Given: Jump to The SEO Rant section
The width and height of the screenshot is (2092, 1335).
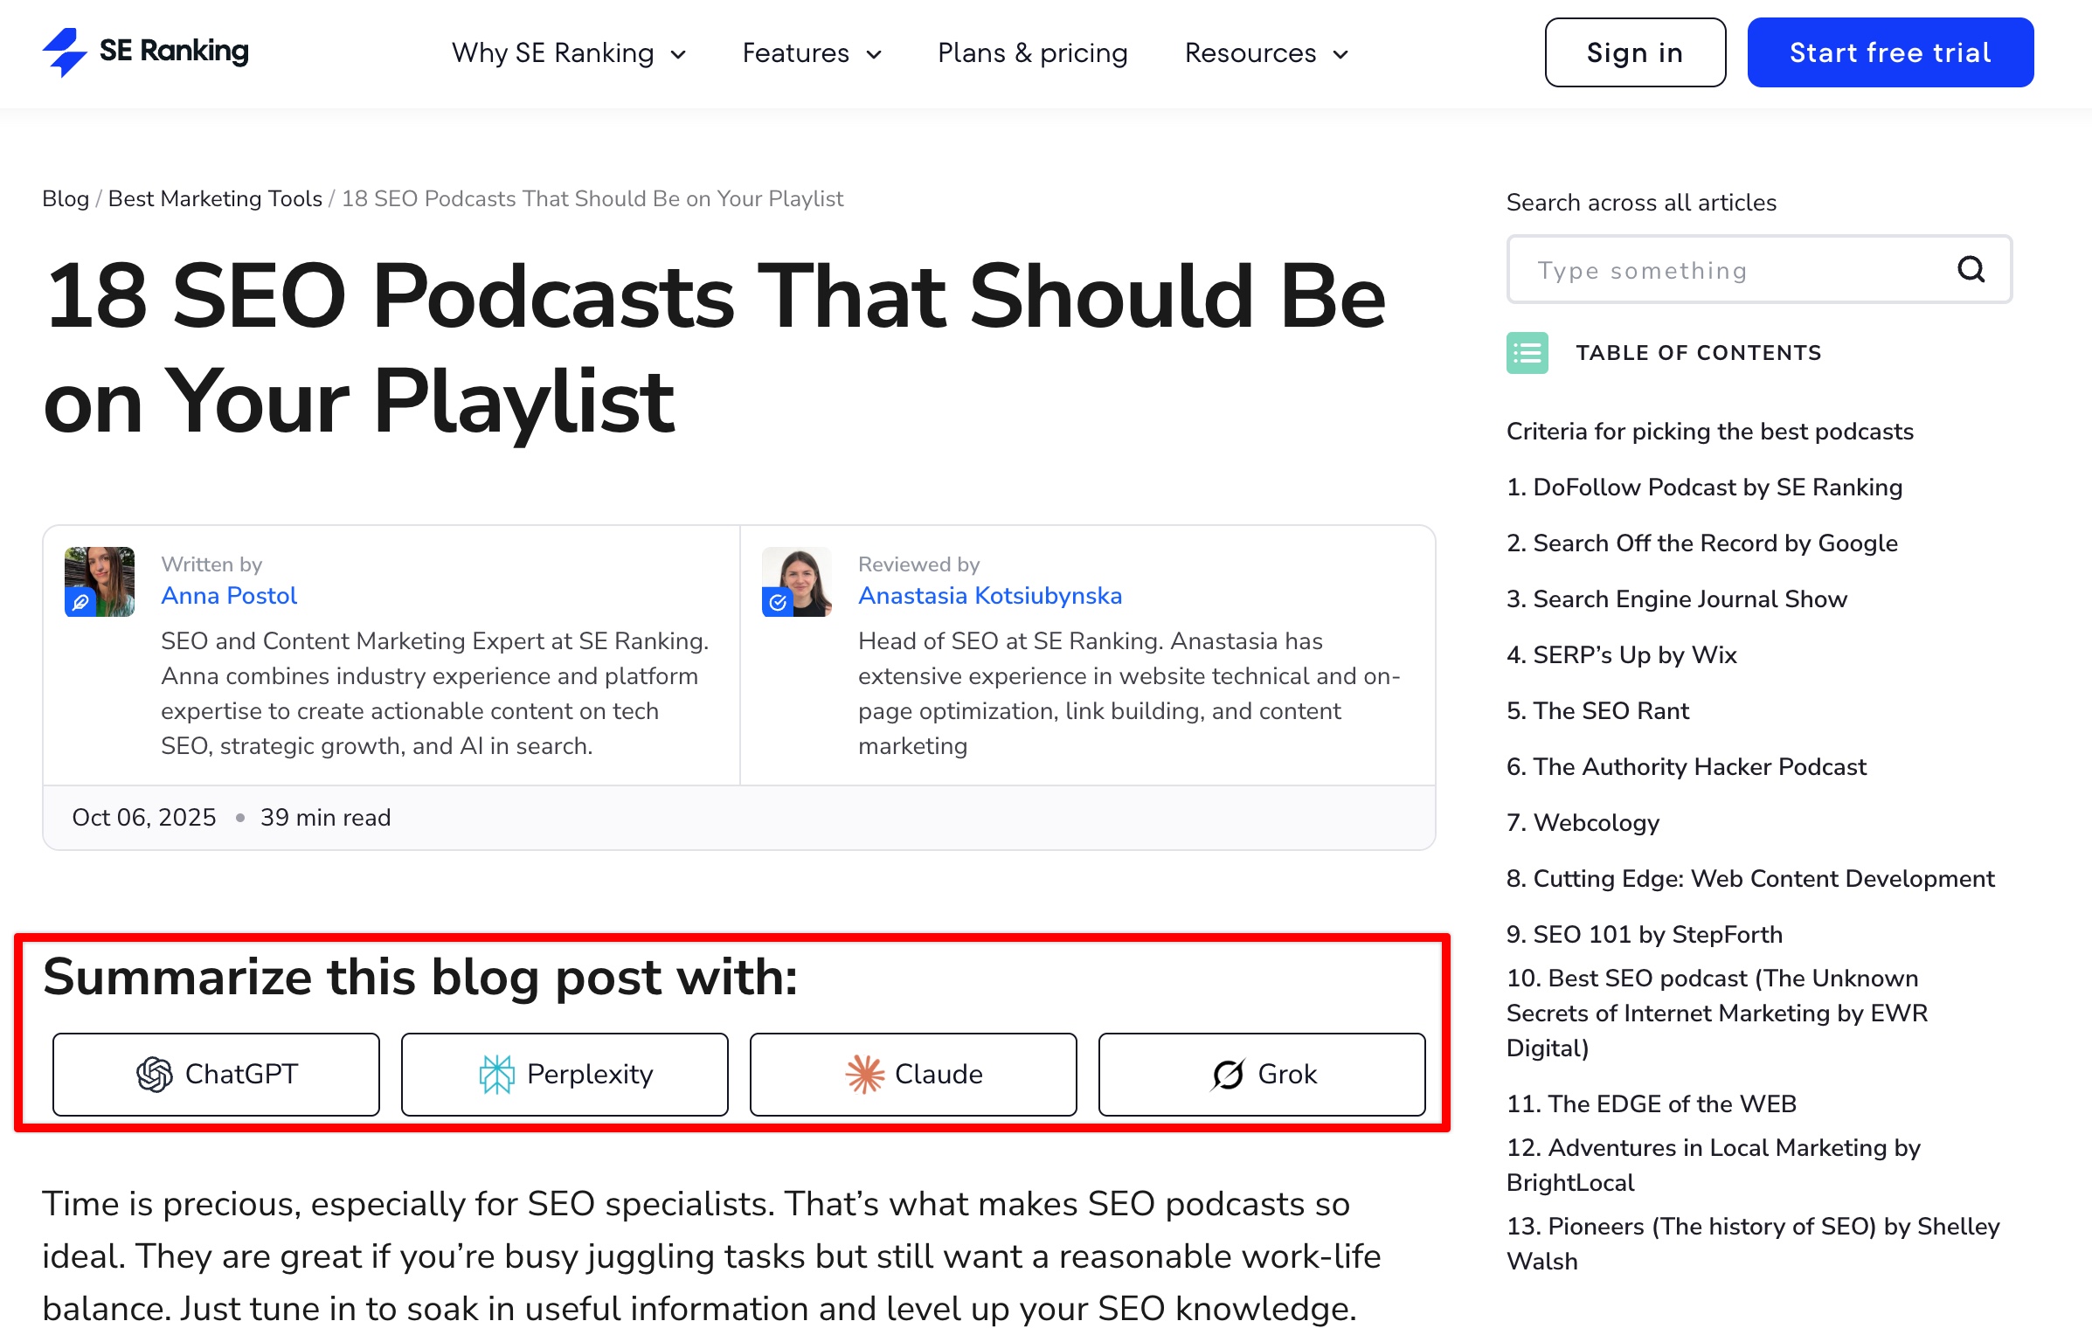Looking at the screenshot, I should point(1598,710).
